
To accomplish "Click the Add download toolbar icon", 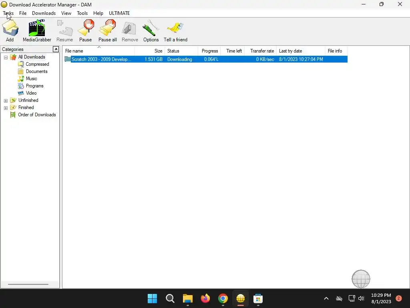I will click(x=10, y=30).
